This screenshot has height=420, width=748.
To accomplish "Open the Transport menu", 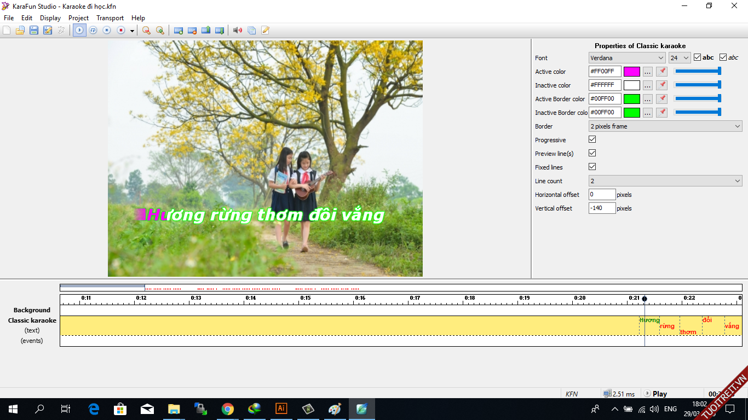I will pos(110,18).
